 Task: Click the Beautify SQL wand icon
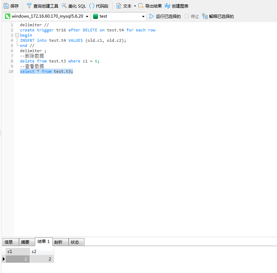click(x=64, y=6)
